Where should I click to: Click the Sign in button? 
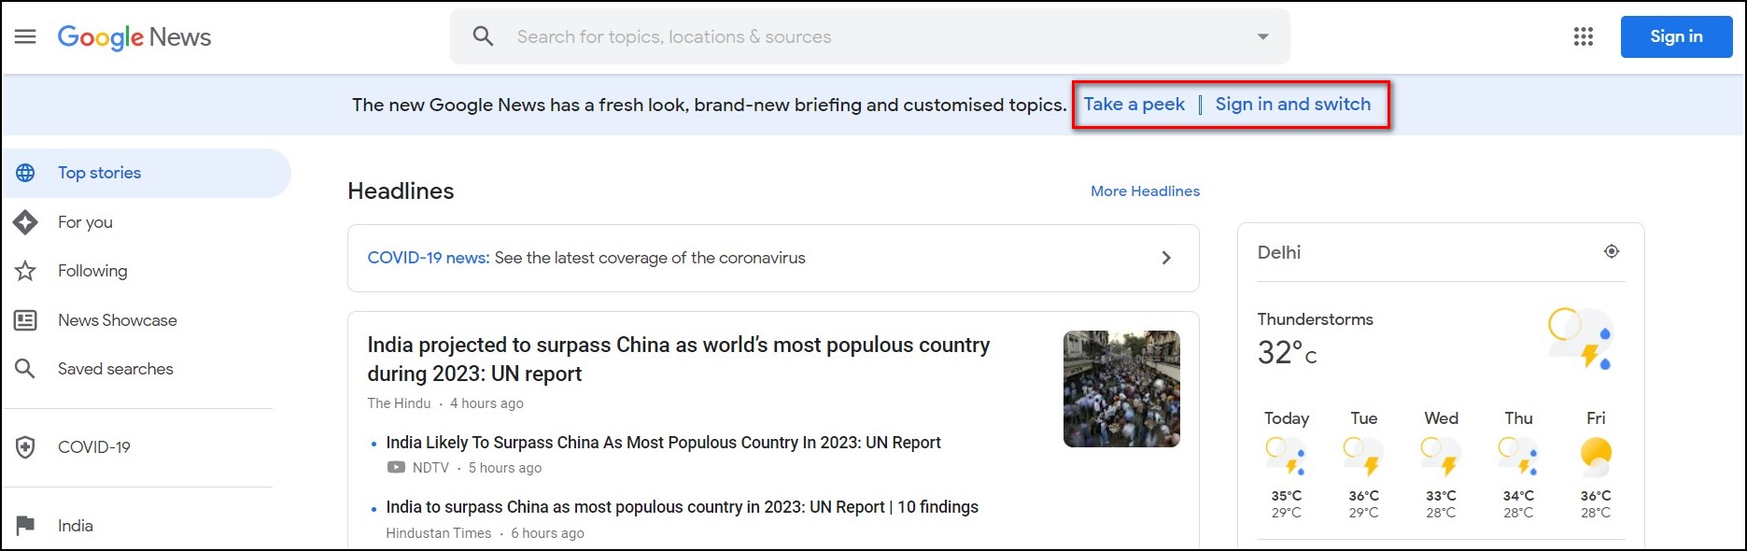click(x=1676, y=36)
